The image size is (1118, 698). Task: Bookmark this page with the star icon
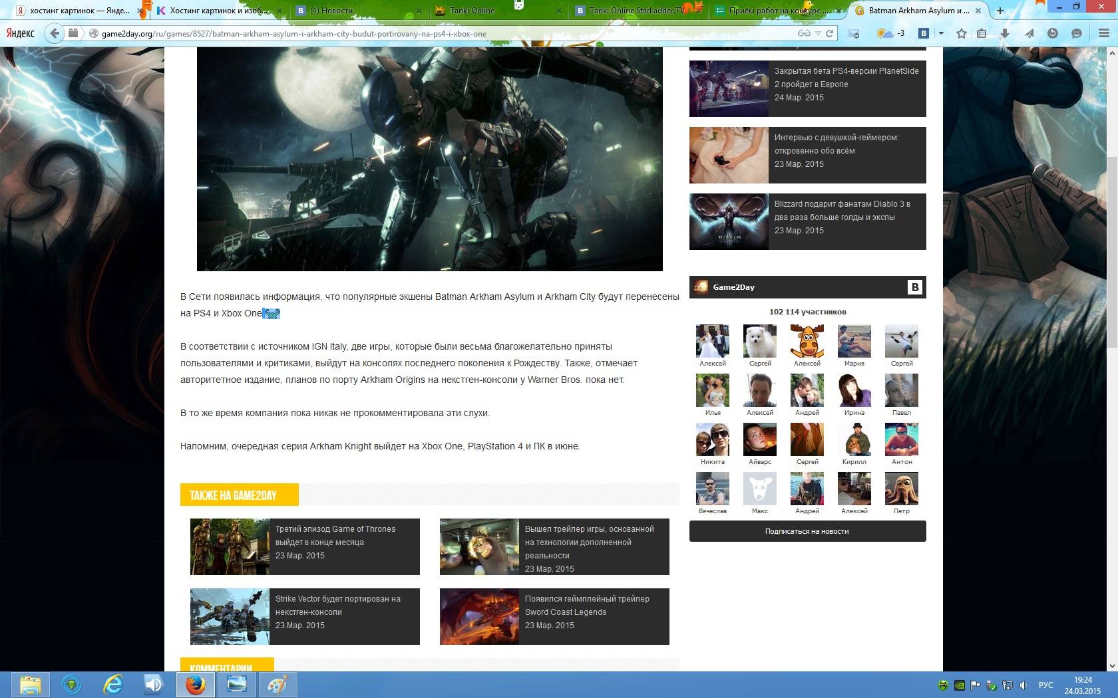(962, 33)
